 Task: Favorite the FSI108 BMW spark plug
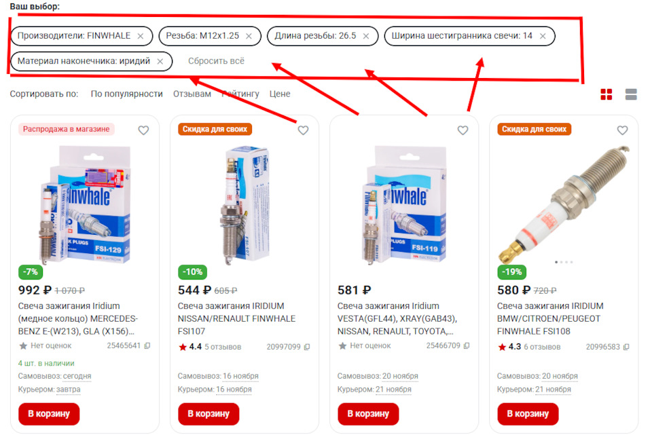coord(623,130)
